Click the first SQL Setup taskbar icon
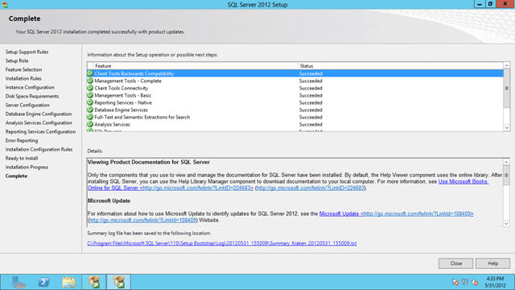This screenshot has height=290, width=515. pos(94,282)
